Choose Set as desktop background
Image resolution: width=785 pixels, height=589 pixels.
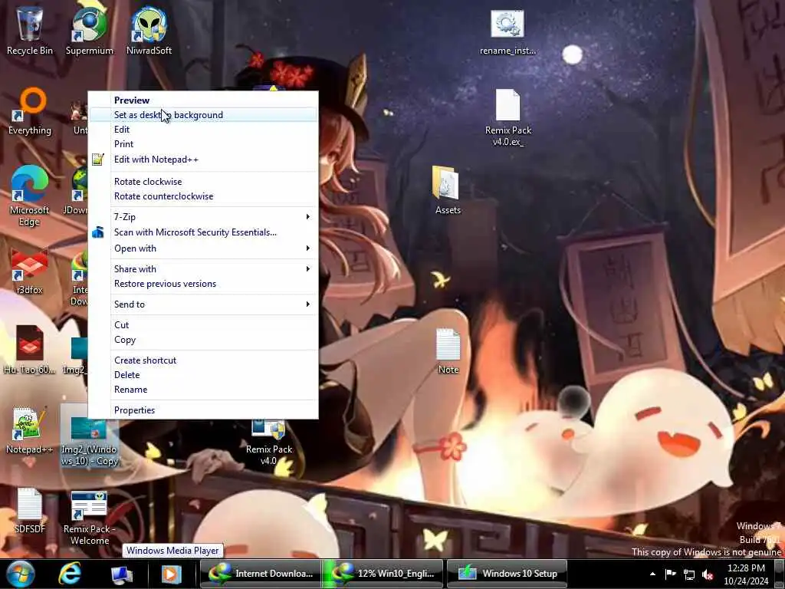click(203, 115)
